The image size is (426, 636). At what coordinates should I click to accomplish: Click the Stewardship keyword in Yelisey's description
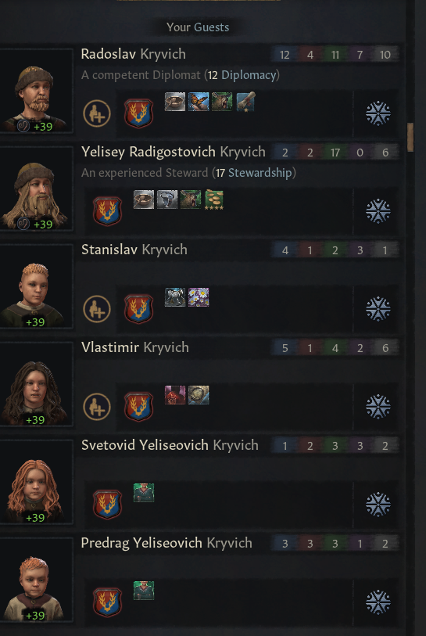260,173
